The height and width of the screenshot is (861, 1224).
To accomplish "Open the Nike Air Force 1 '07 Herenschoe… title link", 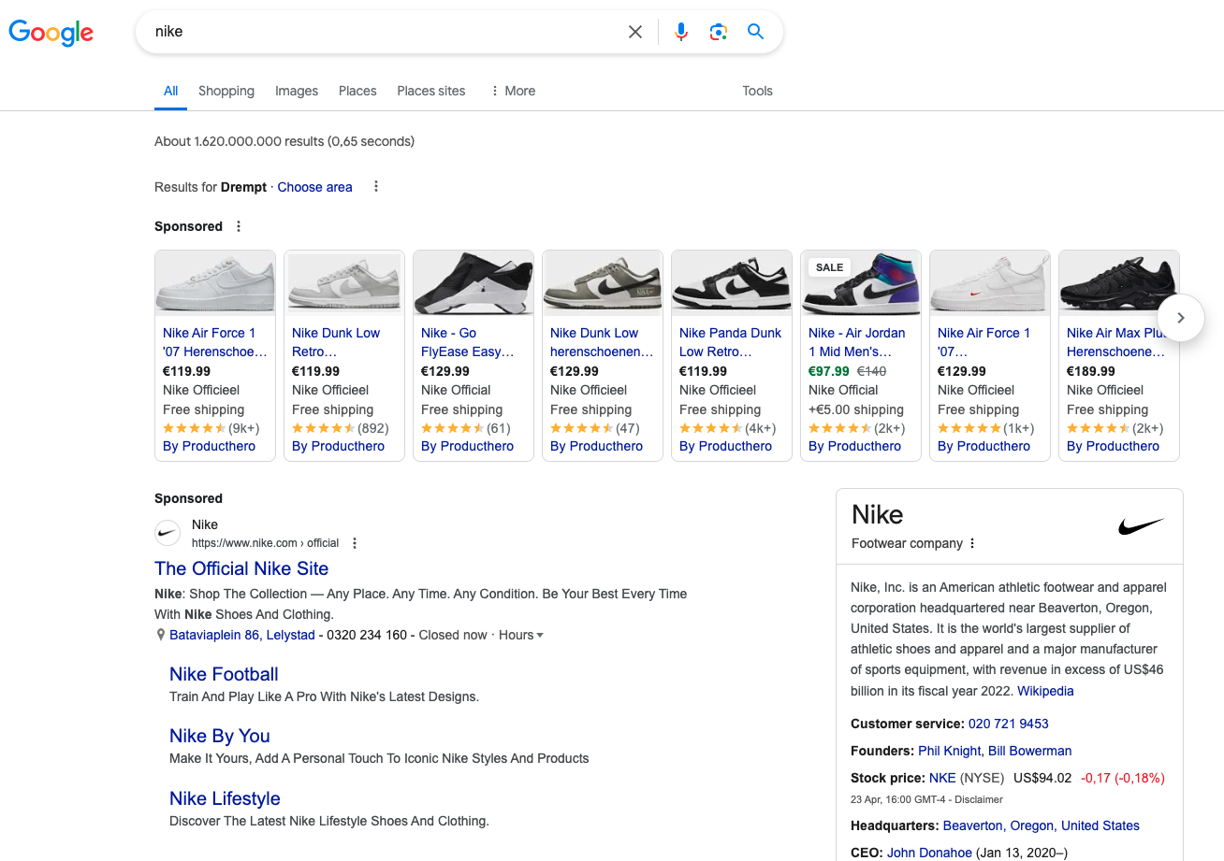I will point(215,342).
